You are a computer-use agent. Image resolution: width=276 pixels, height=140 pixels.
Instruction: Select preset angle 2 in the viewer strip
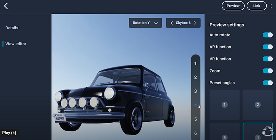[195, 78]
